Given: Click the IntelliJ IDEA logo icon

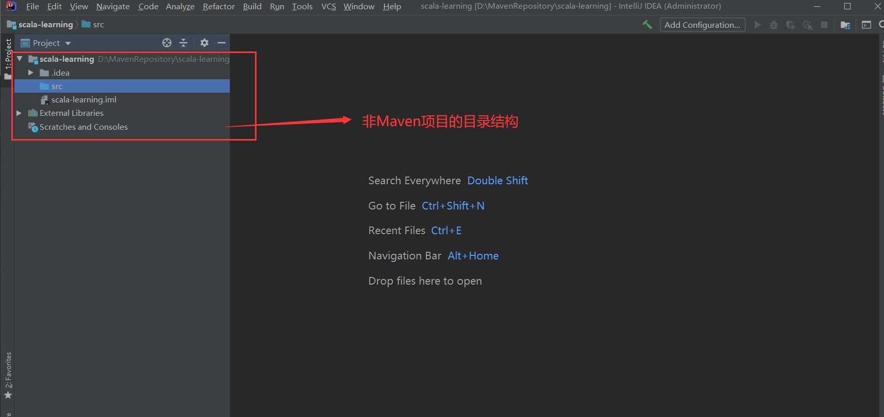Looking at the screenshot, I should click(x=11, y=6).
